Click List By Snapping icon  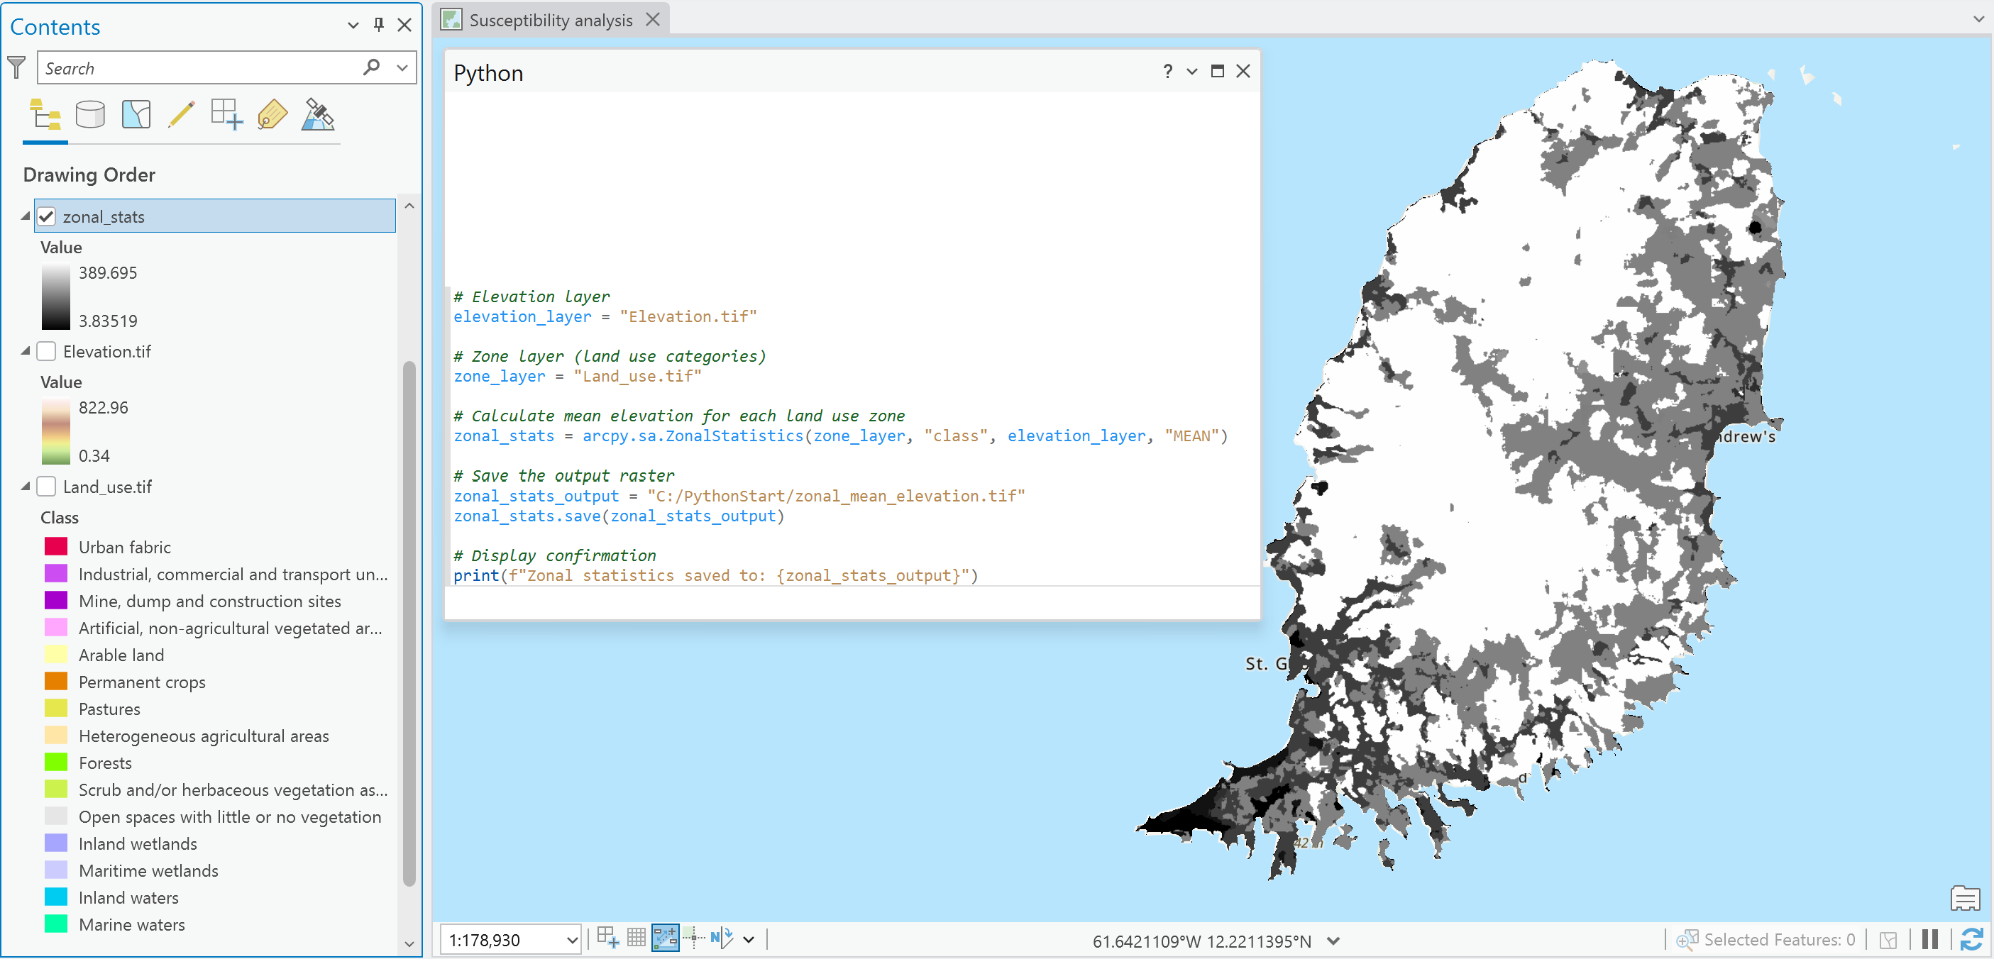click(x=227, y=116)
